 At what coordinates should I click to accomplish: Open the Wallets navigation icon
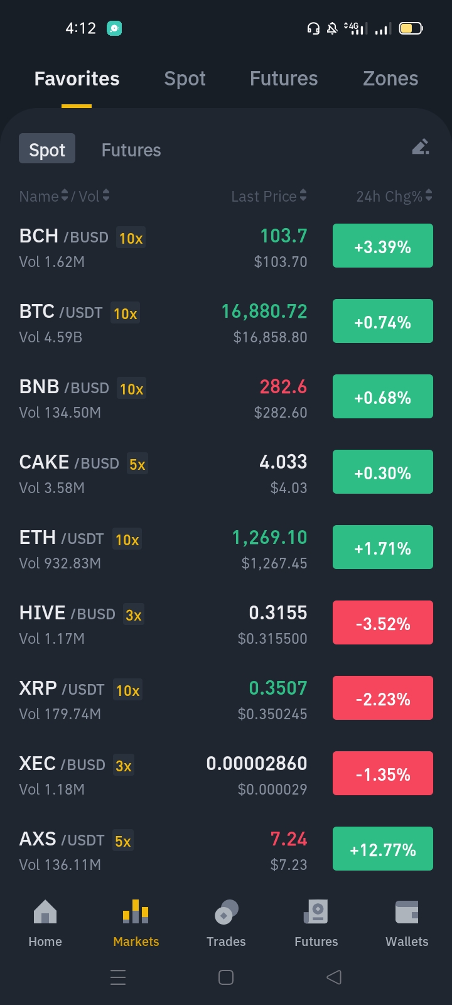(407, 912)
